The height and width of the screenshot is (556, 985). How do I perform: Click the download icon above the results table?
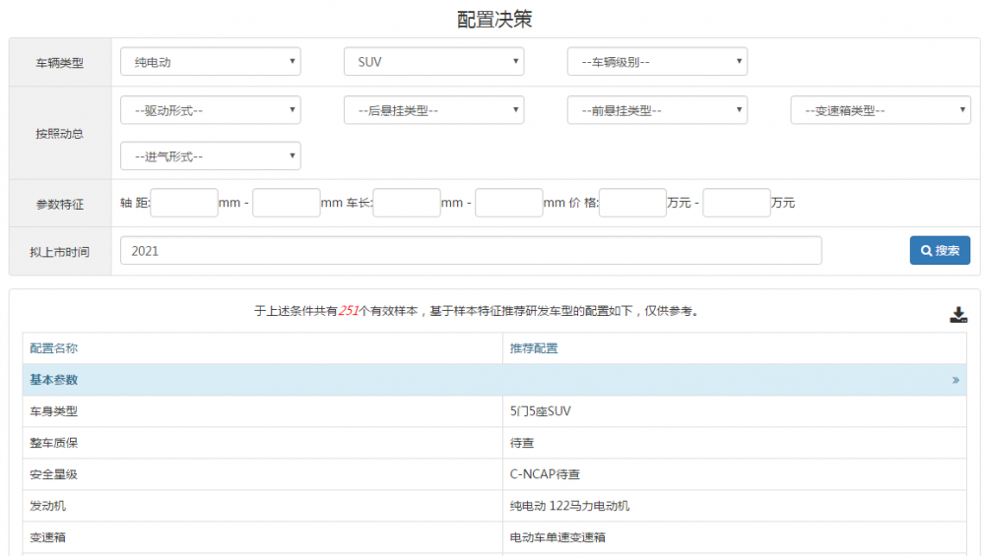tap(957, 315)
